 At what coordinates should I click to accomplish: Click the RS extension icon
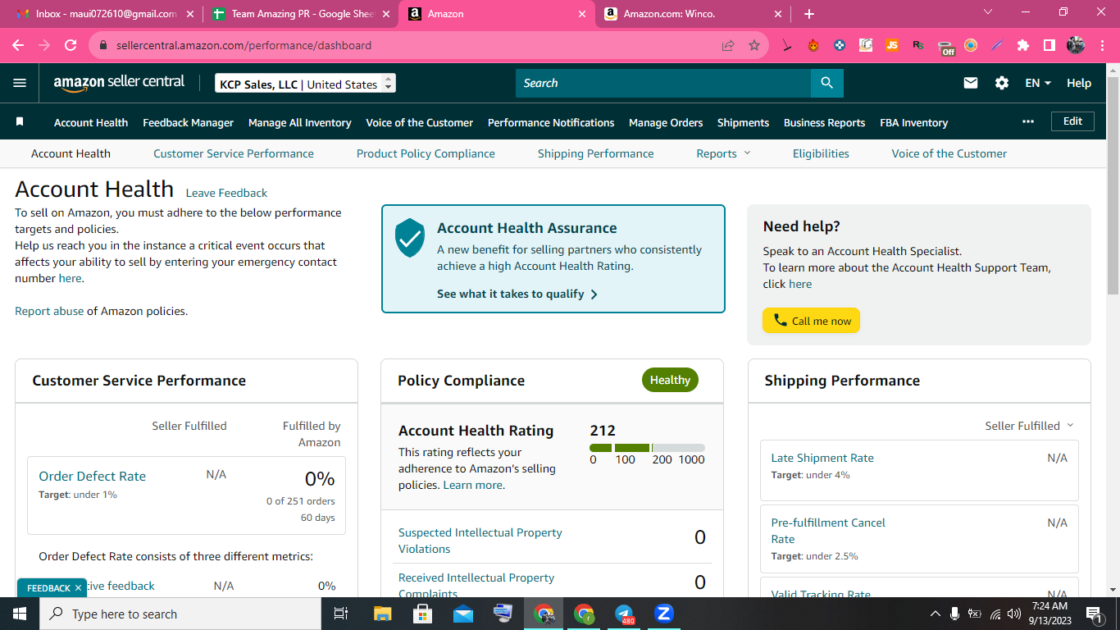pyautogui.click(x=918, y=46)
